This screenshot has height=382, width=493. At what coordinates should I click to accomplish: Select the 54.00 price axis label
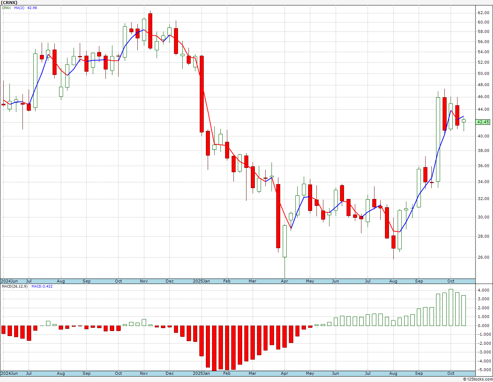[483, 52]
